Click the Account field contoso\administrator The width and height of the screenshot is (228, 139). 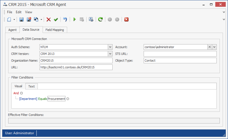pyautogui.click(x=176, y=47)
